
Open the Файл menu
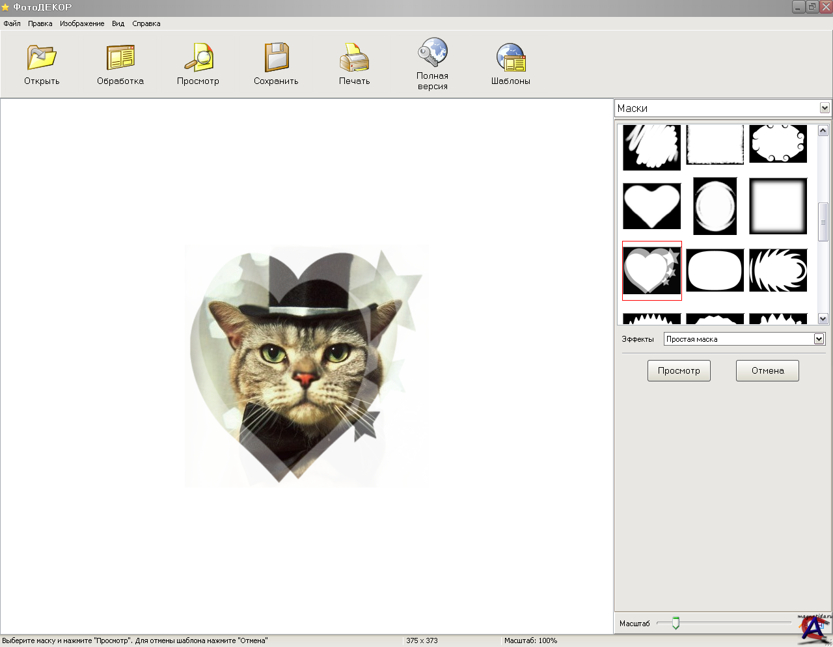[x=12, y=23]
